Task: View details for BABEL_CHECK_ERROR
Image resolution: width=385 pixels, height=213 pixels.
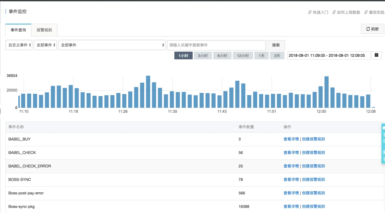Action: click(291, 166)
